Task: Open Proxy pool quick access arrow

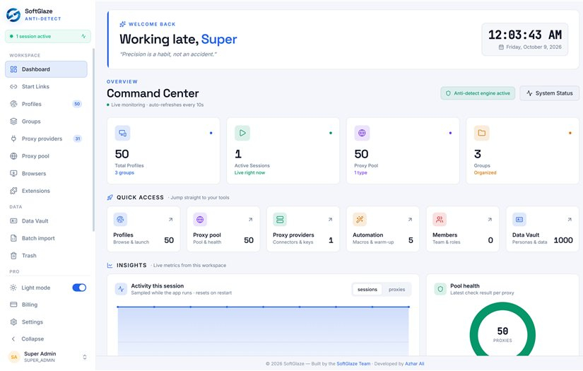Action: 251,220
